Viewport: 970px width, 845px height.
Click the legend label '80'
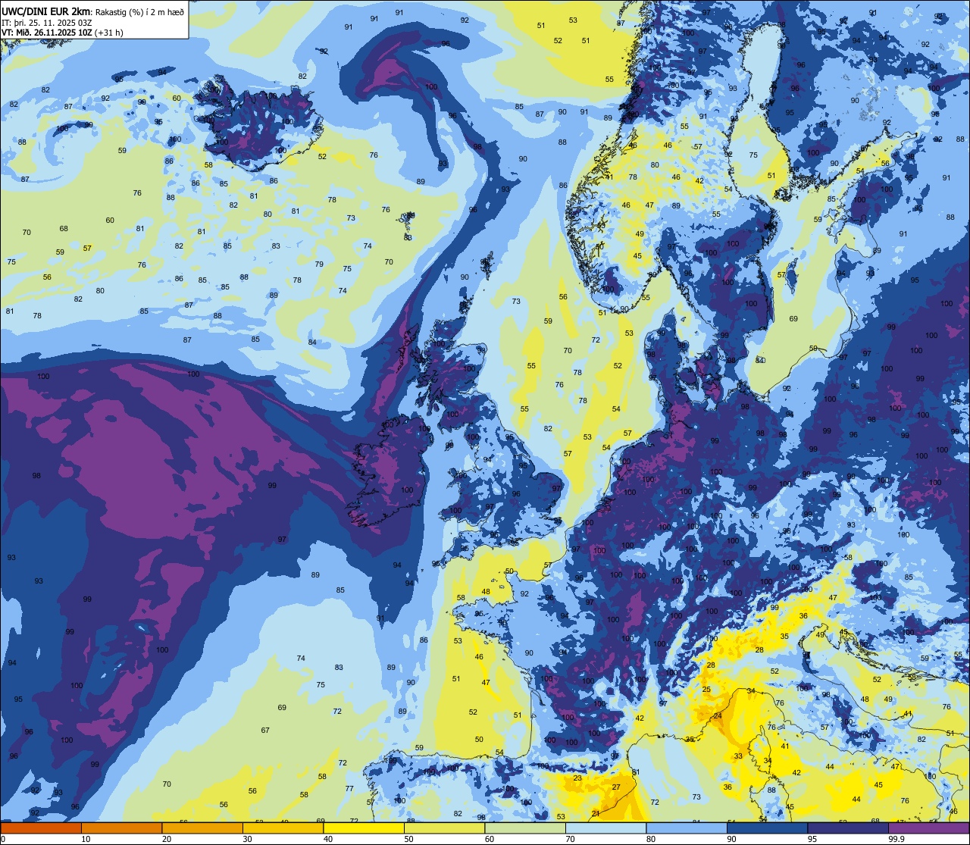pyautogui.click(x=650, y=839)
